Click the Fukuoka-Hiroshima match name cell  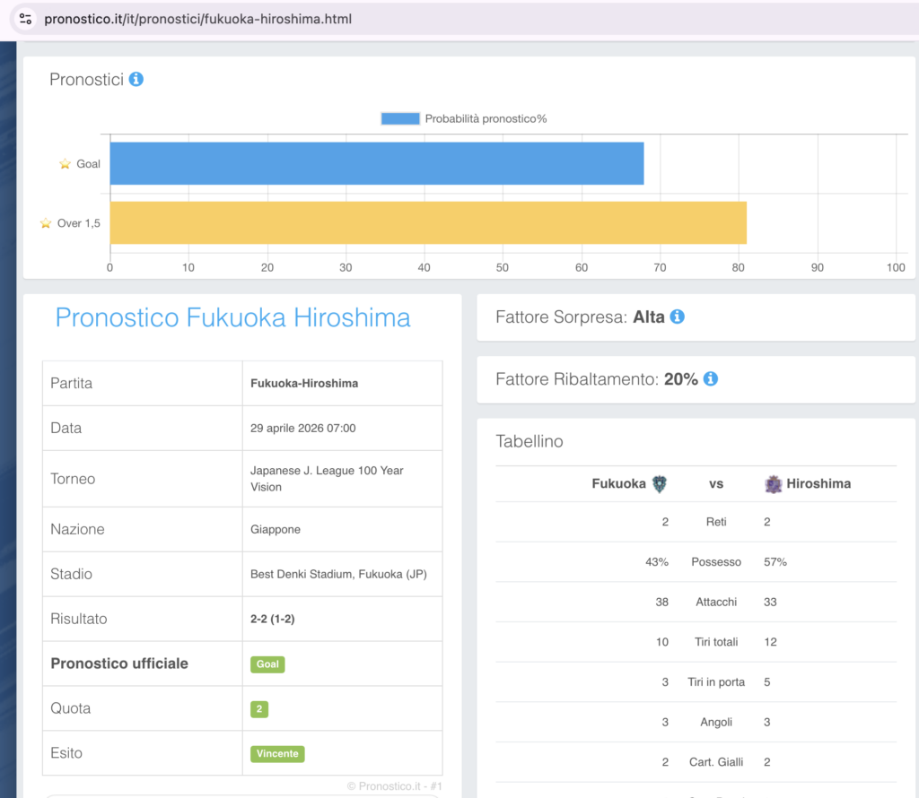304,383
